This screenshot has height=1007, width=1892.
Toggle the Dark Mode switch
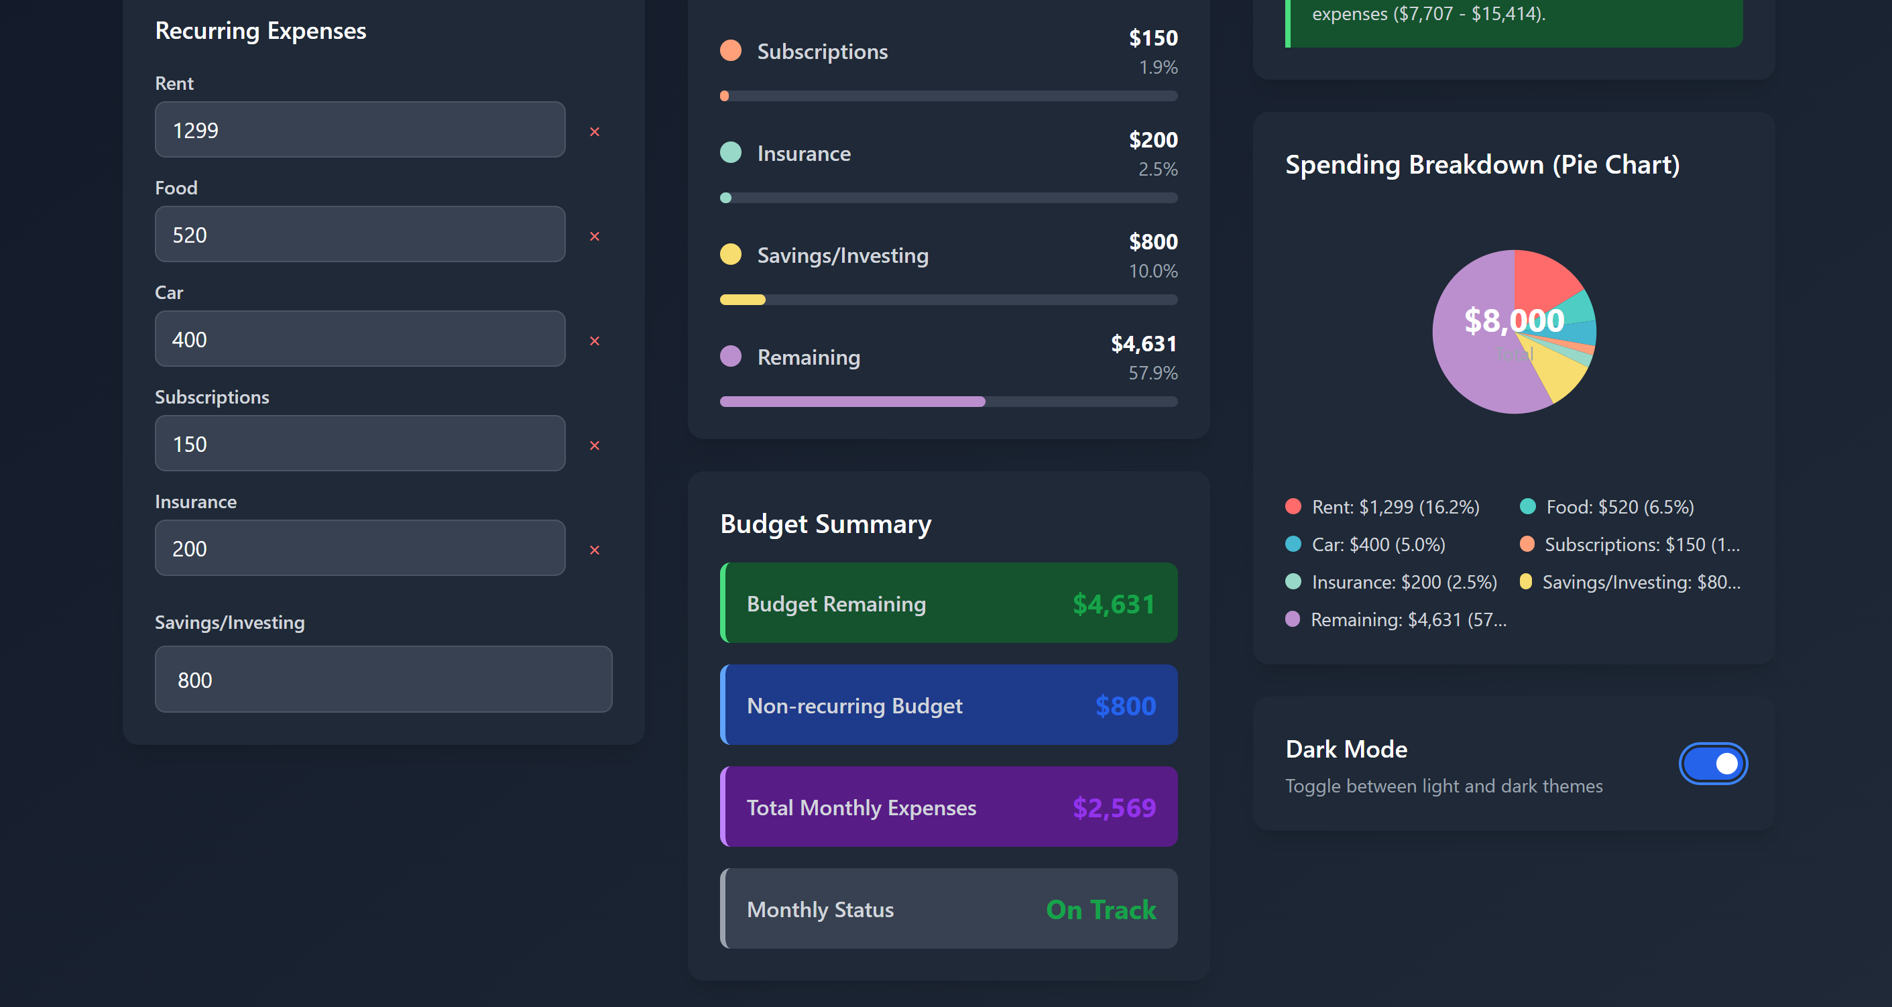tap(1712, 764)
